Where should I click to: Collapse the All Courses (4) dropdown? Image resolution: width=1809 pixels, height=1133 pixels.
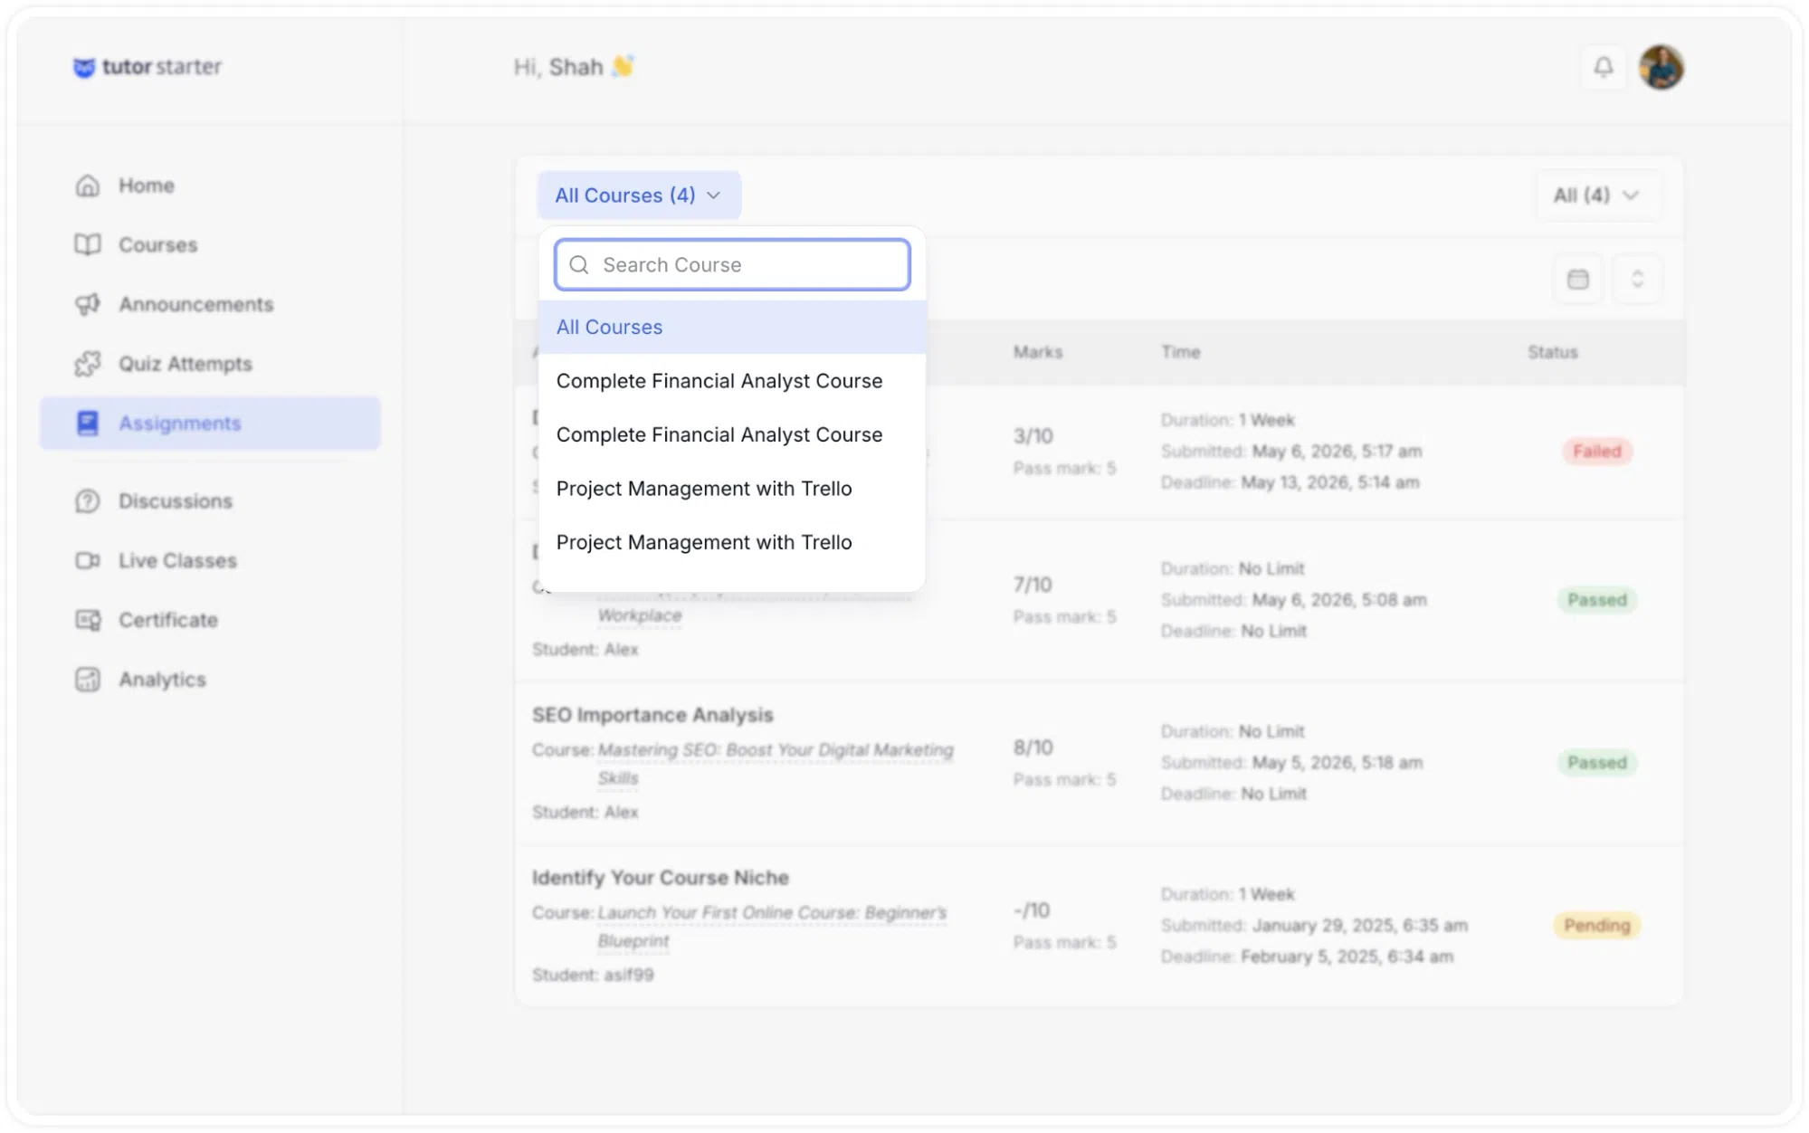coord(639,195)
